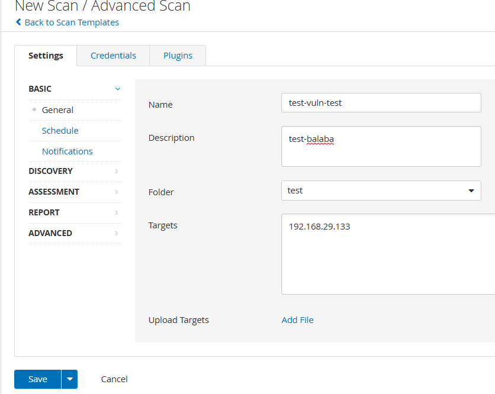The width and height of the screenshot is (495, 394).
Task: Click the Save button
Action: [x=37, y=379]
